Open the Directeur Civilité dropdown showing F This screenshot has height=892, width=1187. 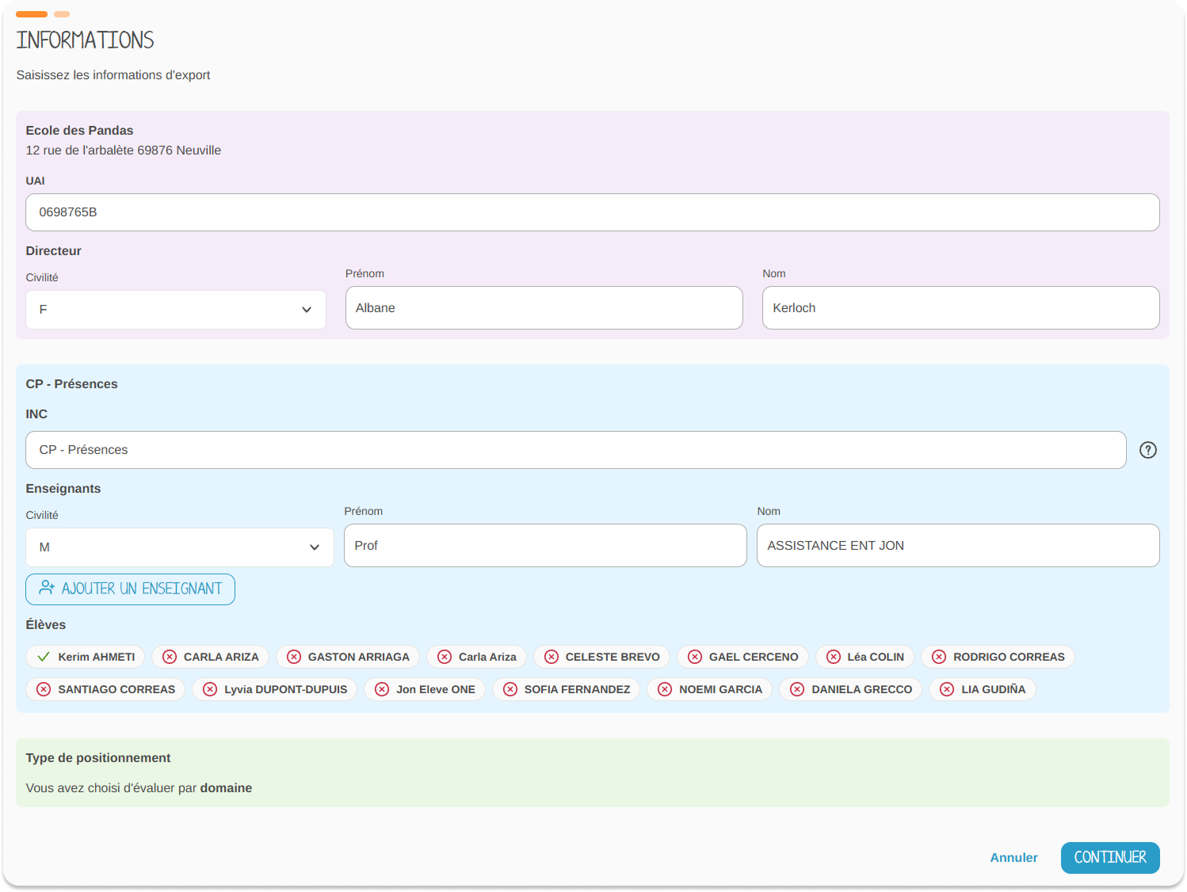[176, 310]
